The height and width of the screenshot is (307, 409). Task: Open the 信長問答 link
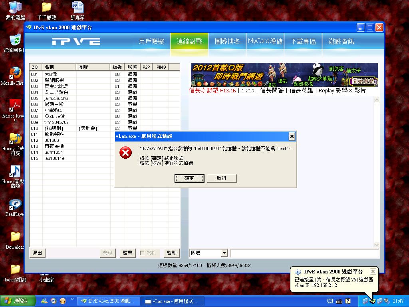tap(272, 91)
